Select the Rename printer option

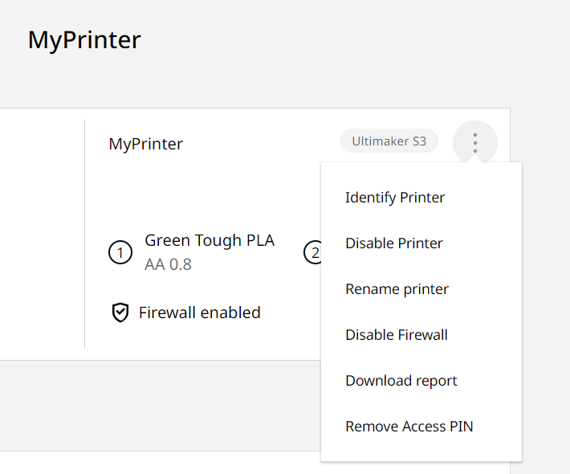pyautogui.click(x=397, y=289)
